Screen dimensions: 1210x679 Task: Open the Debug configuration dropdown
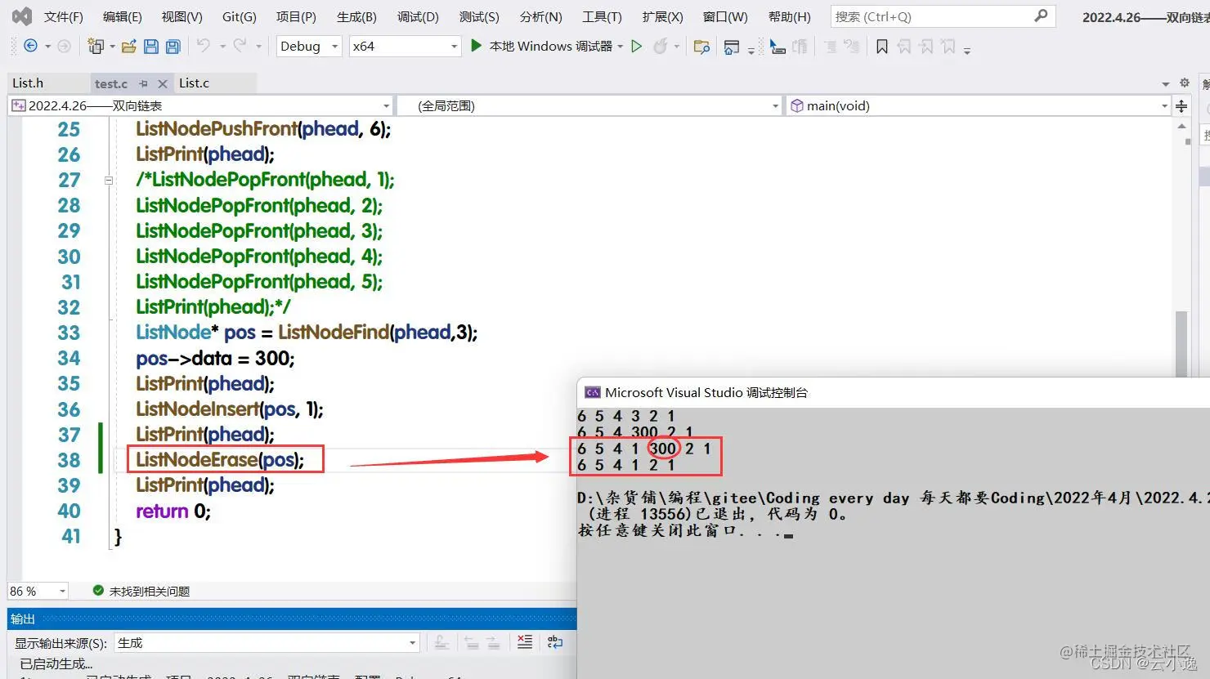pos(309,47)
